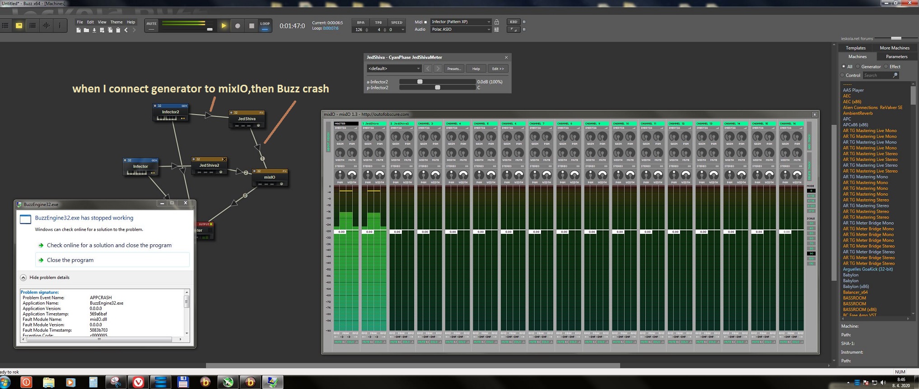Switch to the yellow machine view icon
The height and width of the screenshot is (389, 919).
(19, 26)
